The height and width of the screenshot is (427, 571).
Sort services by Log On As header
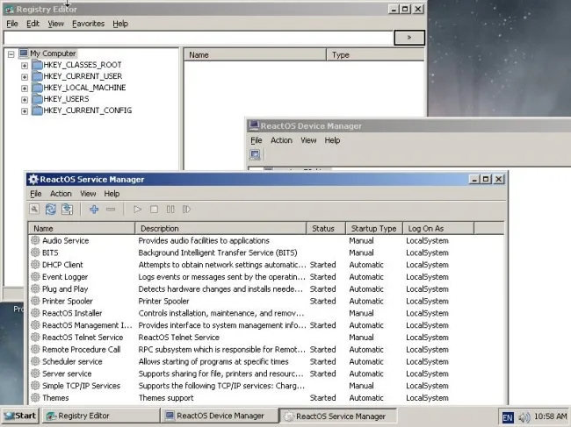coord(438,228)
